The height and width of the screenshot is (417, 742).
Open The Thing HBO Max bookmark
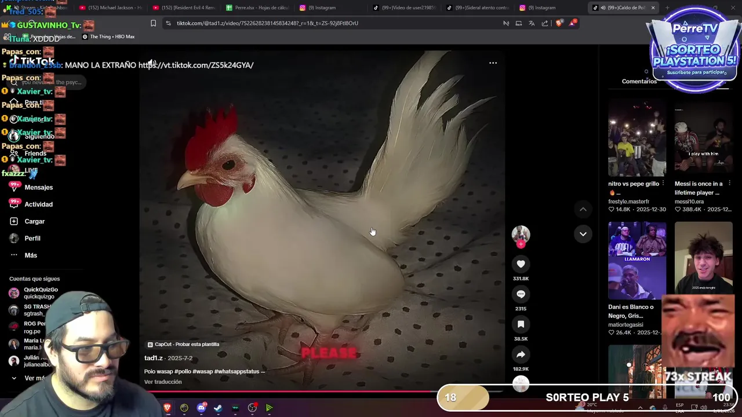pyautogui.click(x=108, y=36)
